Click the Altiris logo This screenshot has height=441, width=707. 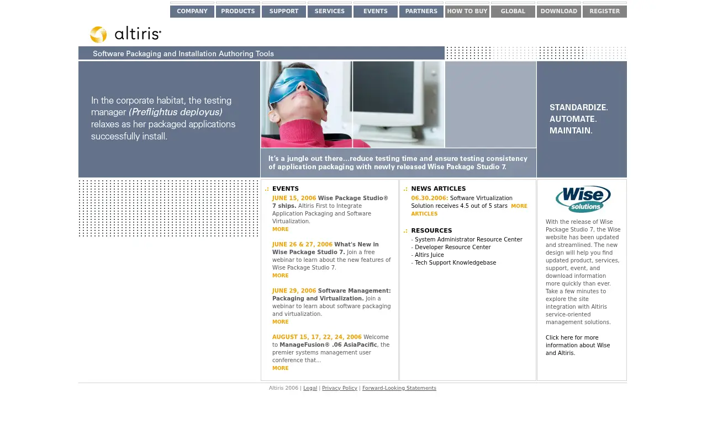[125, 34]
